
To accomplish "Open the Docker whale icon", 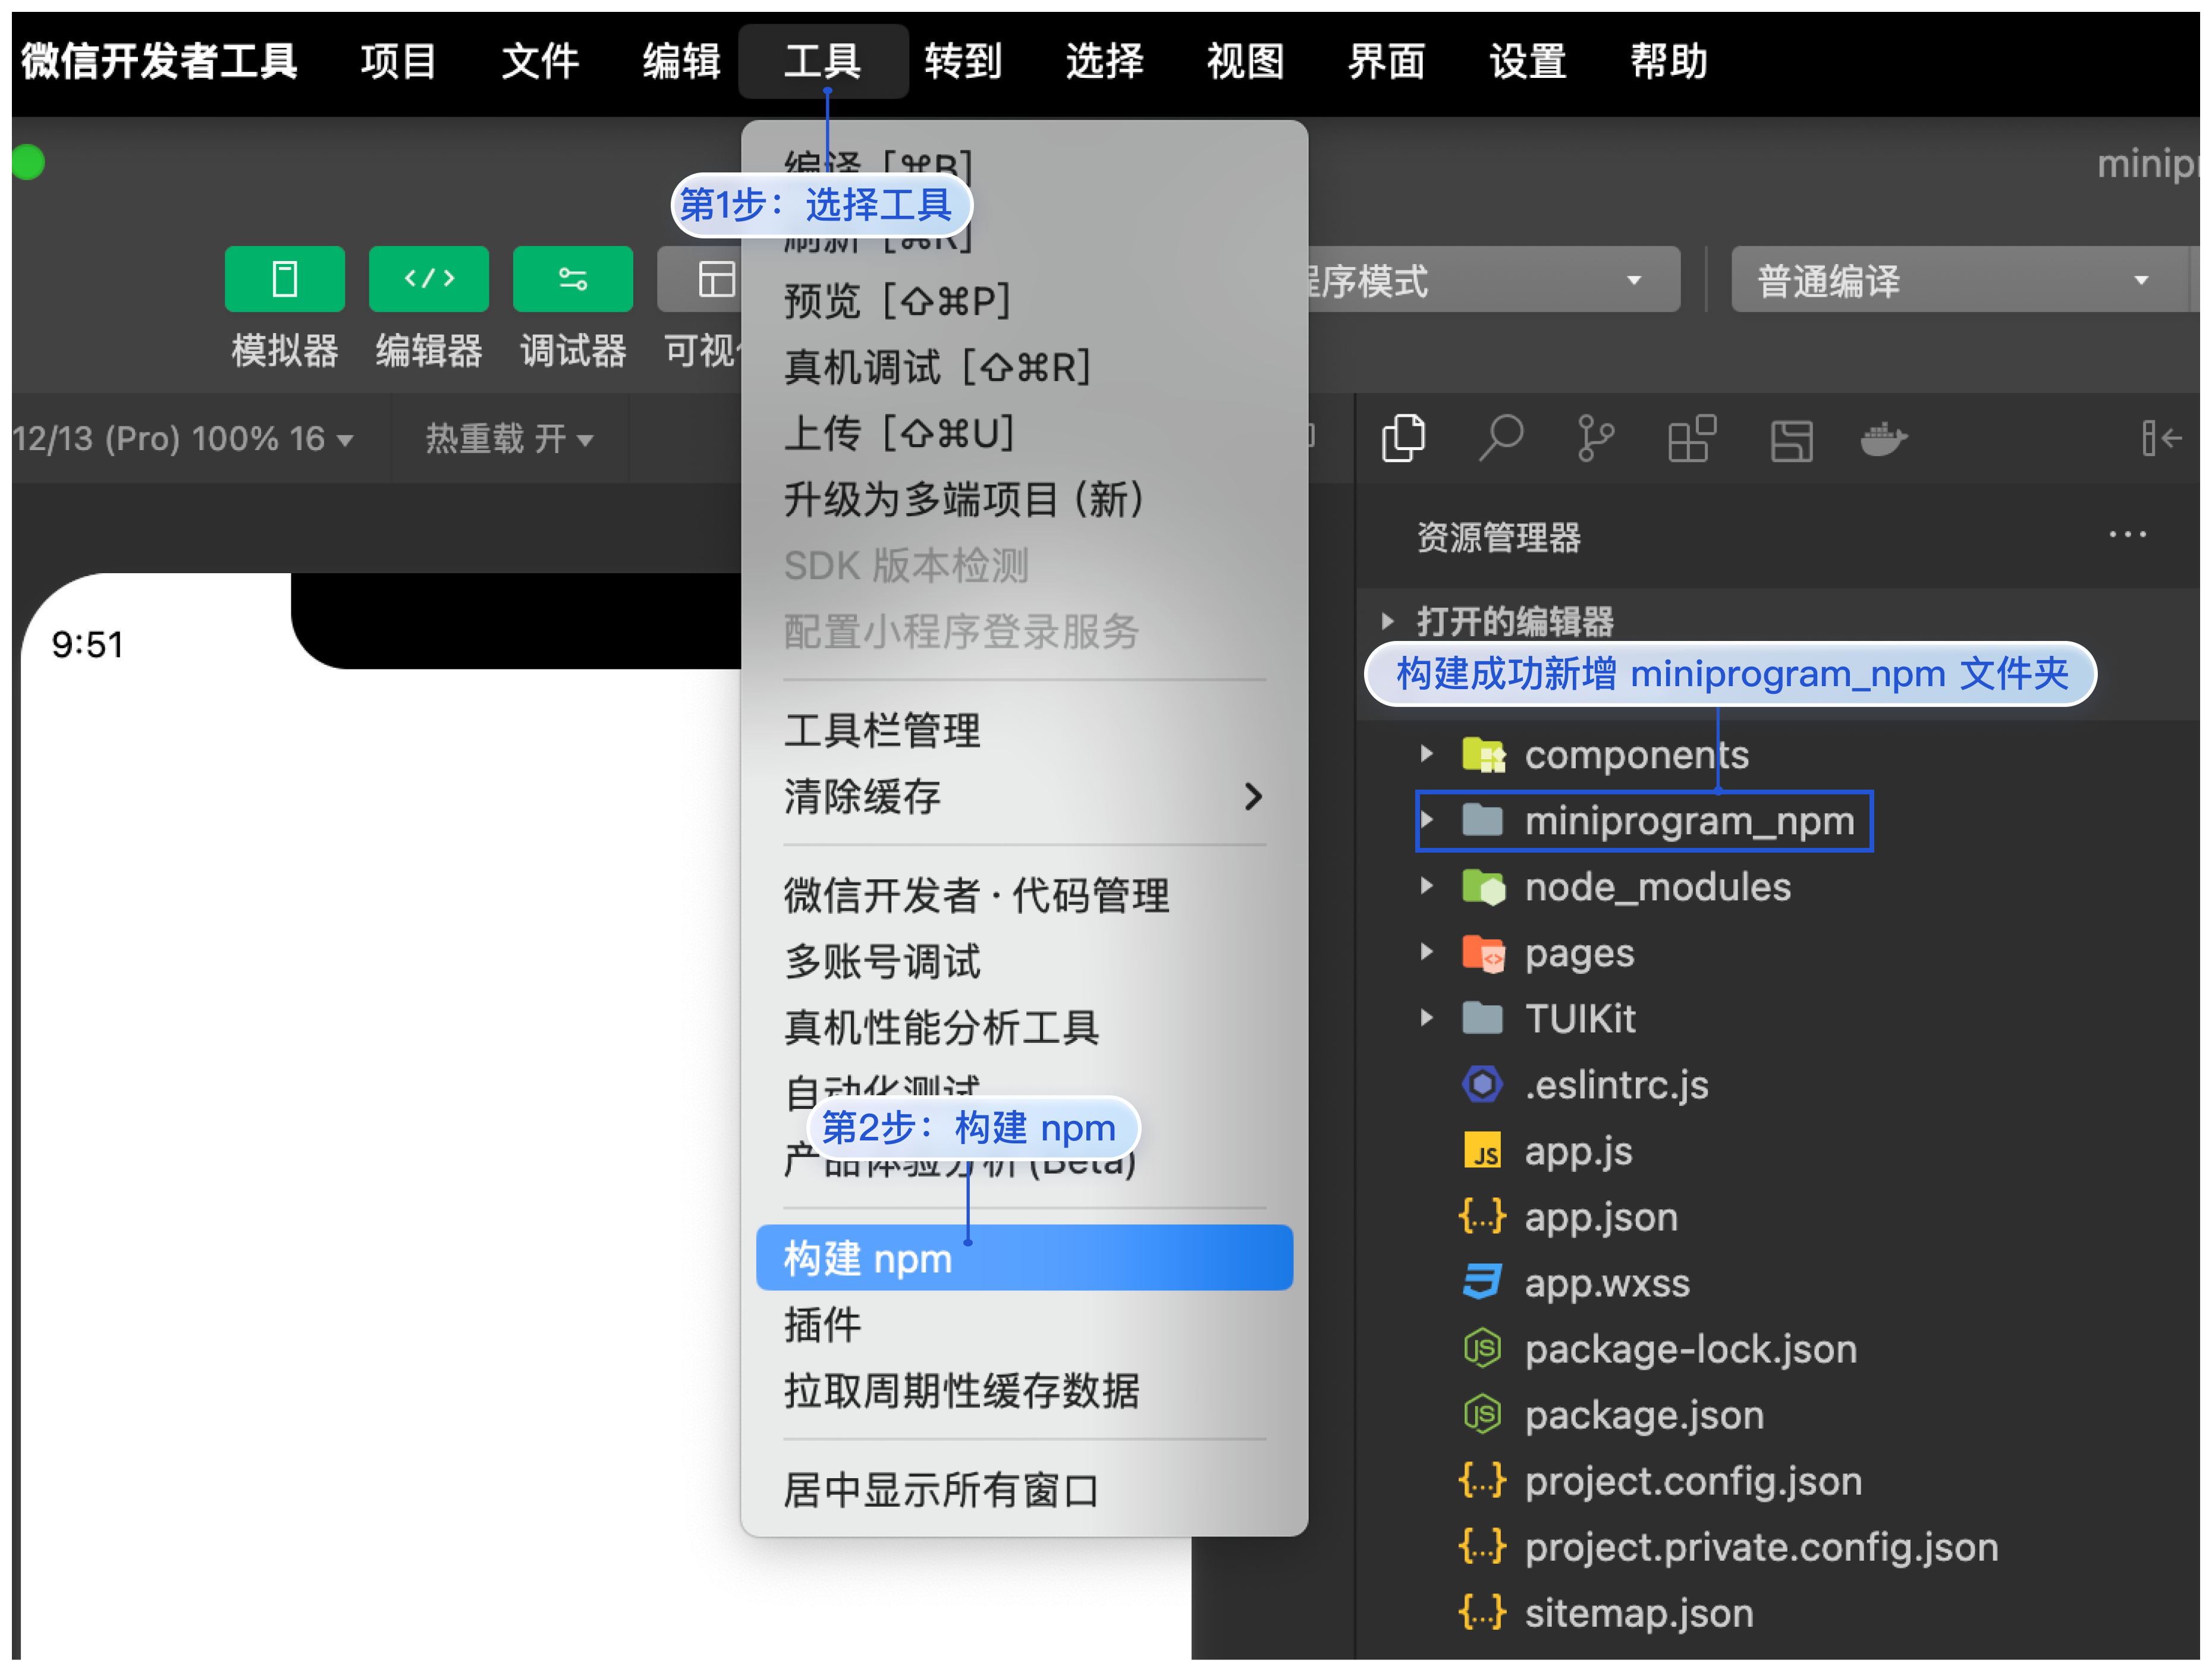I will [x=1884, y=438].
